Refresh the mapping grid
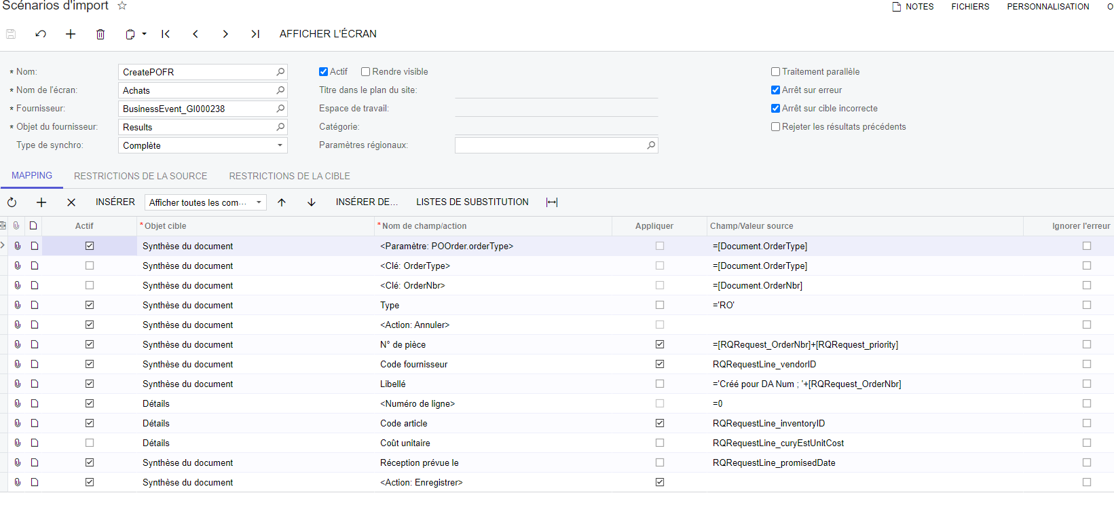This screenshot has height=510, width=1114. click(12, 202)
